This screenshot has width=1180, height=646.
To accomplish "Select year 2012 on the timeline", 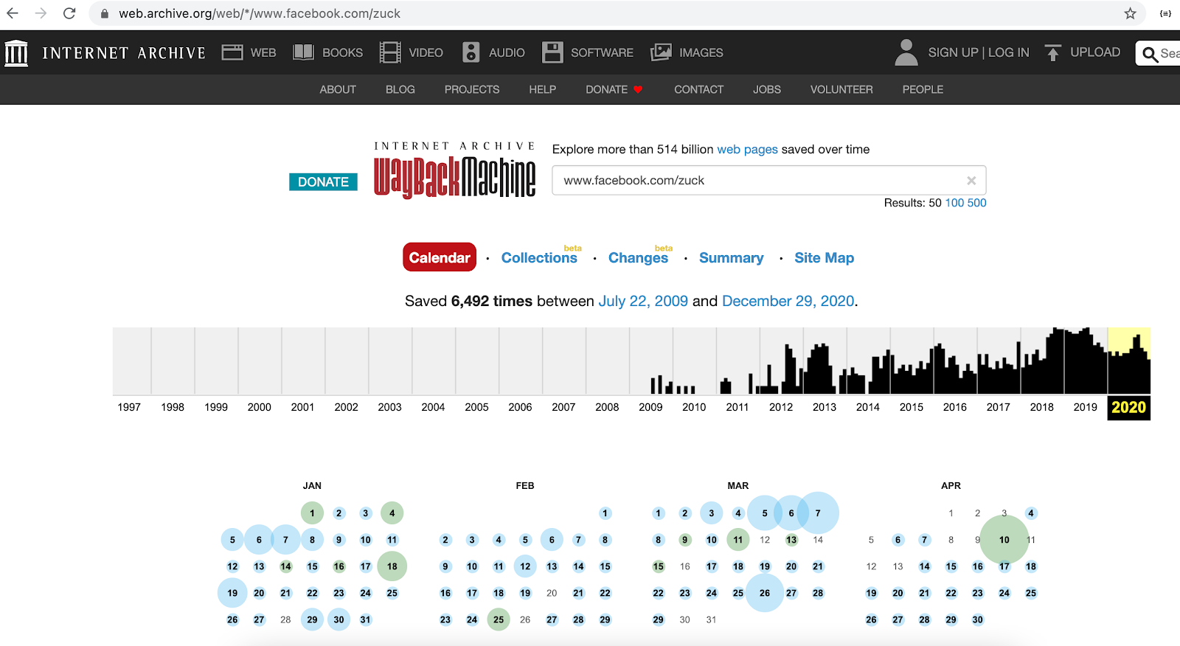I will click(x=781, y=407).
